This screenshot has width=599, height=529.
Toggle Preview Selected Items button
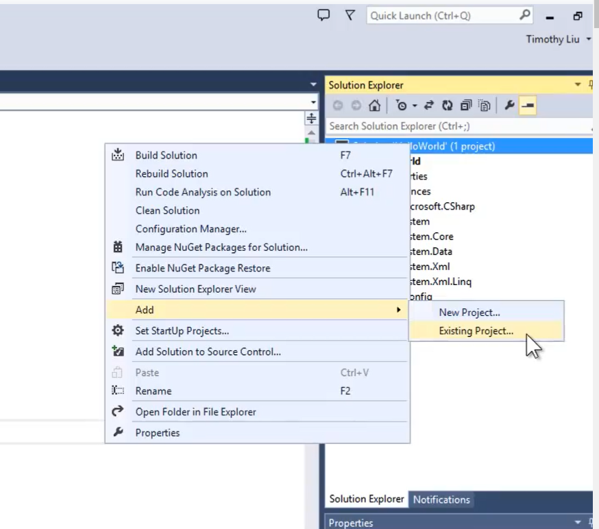[x=528, y=106]
